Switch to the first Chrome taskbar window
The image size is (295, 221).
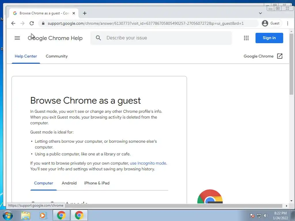coord(61,215)
